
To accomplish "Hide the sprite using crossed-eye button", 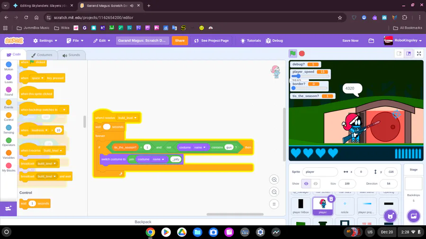I will [315, 184].
